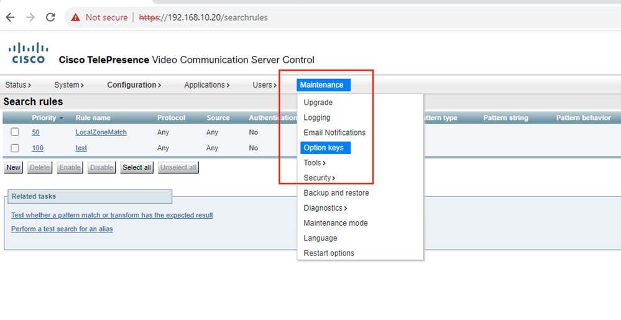The height and width of the screenshot is (320, 621).
Task: Open Backup and restore
Action: tap(336, 193)
